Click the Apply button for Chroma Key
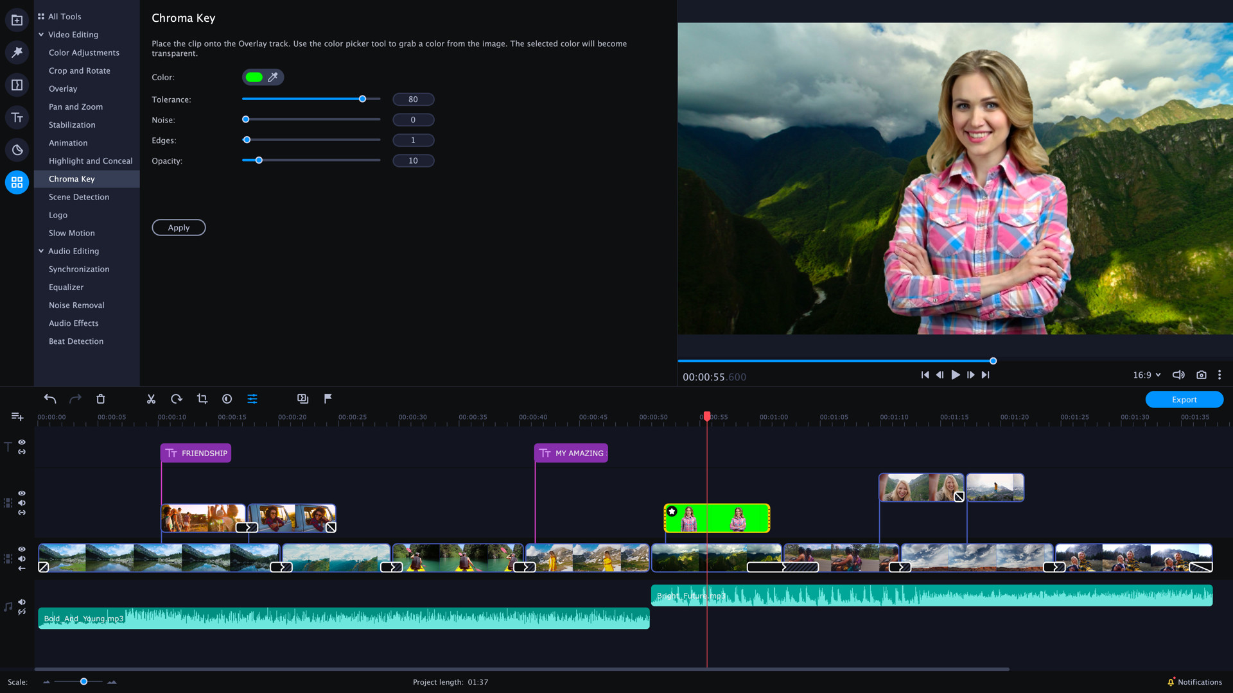The width and height of the screenshot is (1233, 693). pos(179,227)
